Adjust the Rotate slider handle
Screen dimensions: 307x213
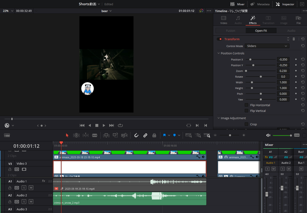click(x=261, y=77)
